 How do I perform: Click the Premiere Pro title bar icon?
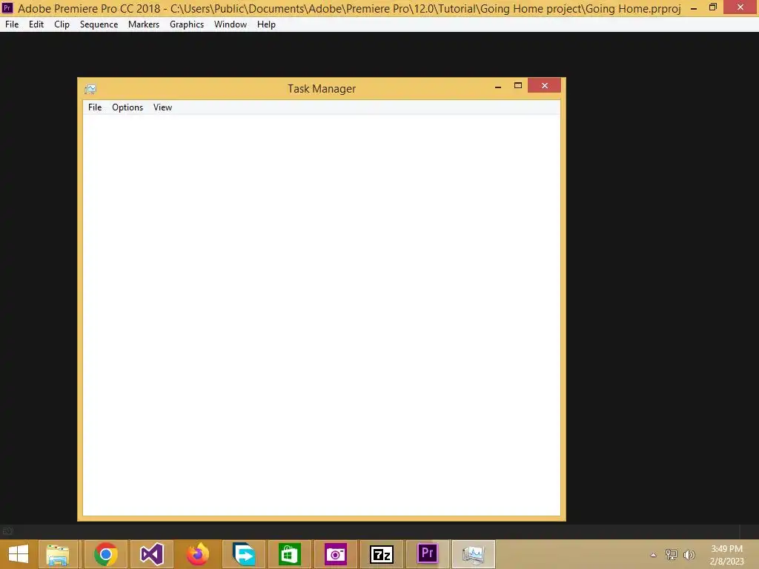coord(7,8)
